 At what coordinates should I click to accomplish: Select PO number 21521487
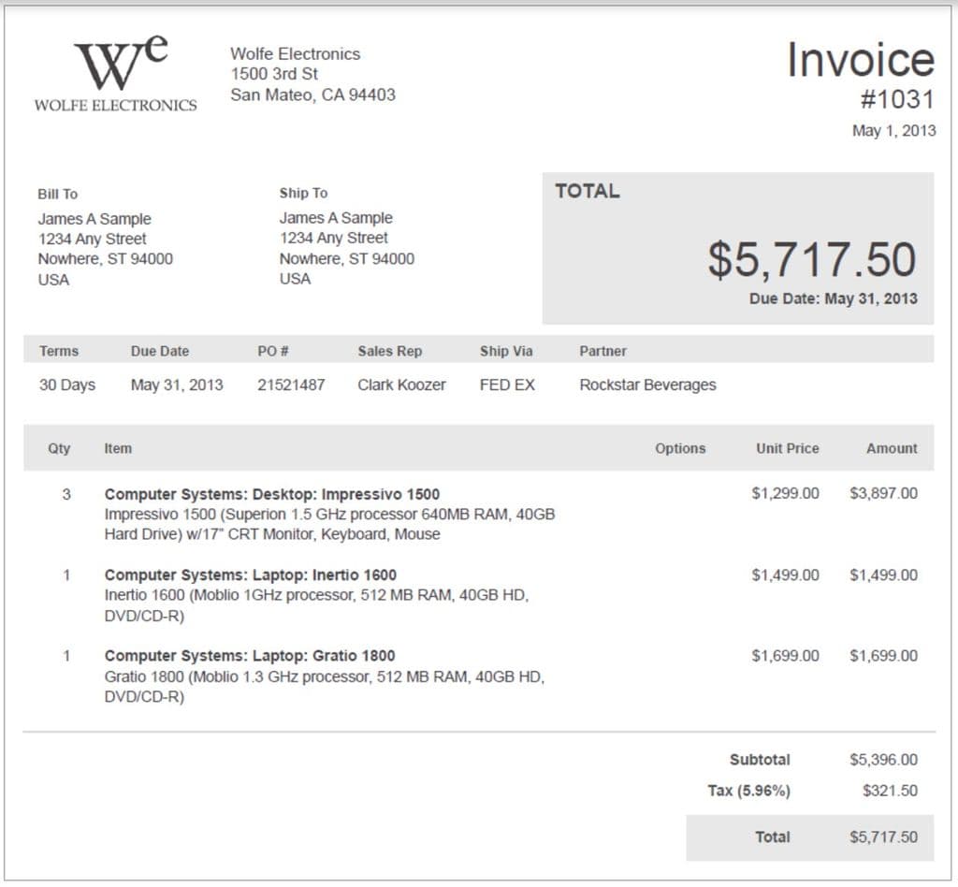point(291,385)
